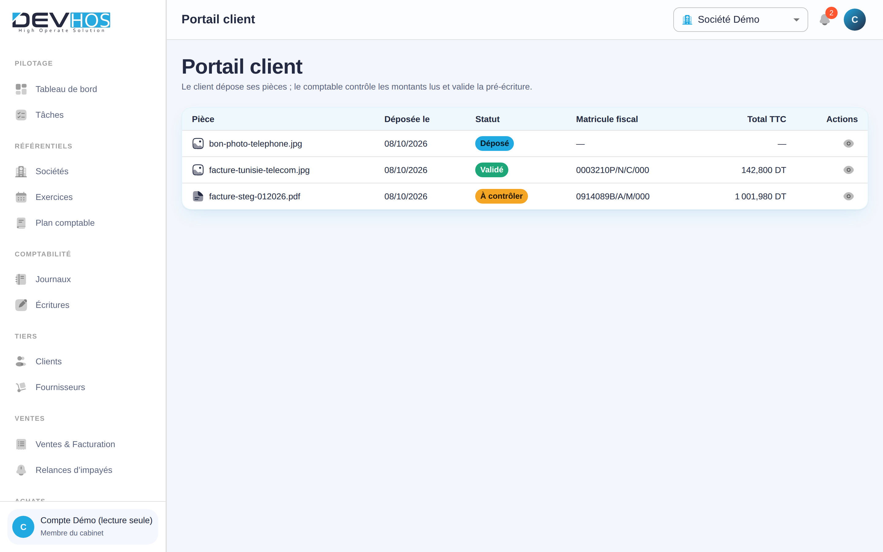Open the Société Démo company dropdown

tap(740, 20)
